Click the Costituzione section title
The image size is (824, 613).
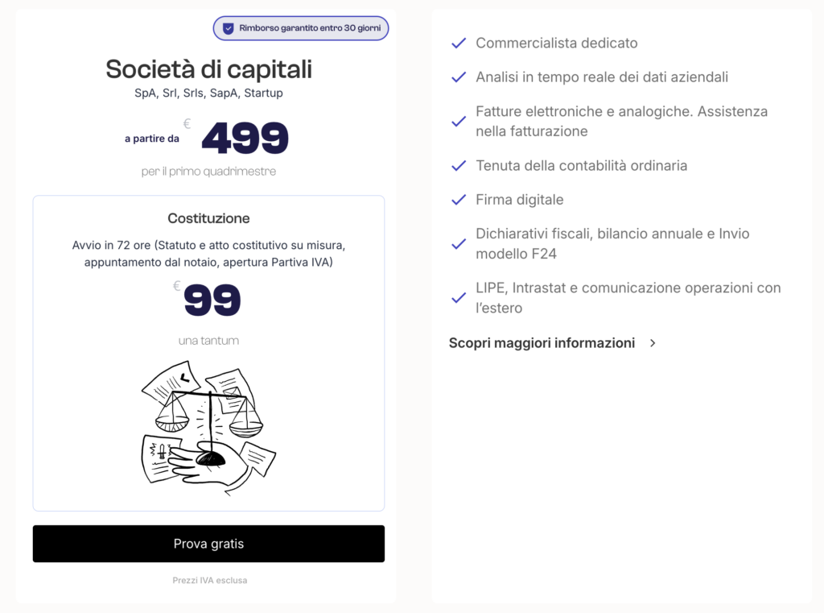[208, 218]
